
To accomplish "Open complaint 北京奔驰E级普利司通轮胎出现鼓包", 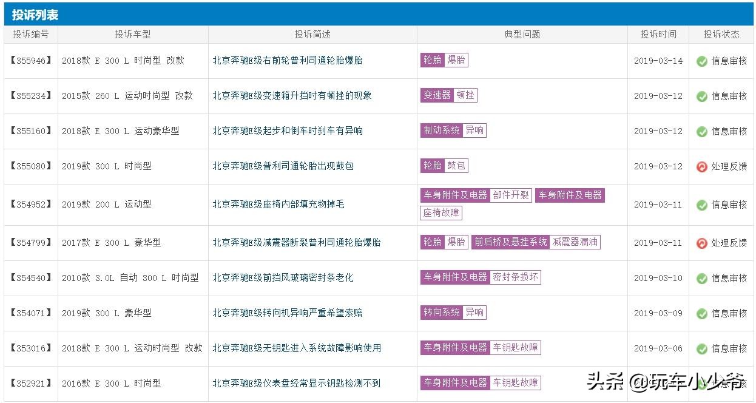I will coord(283,166).
